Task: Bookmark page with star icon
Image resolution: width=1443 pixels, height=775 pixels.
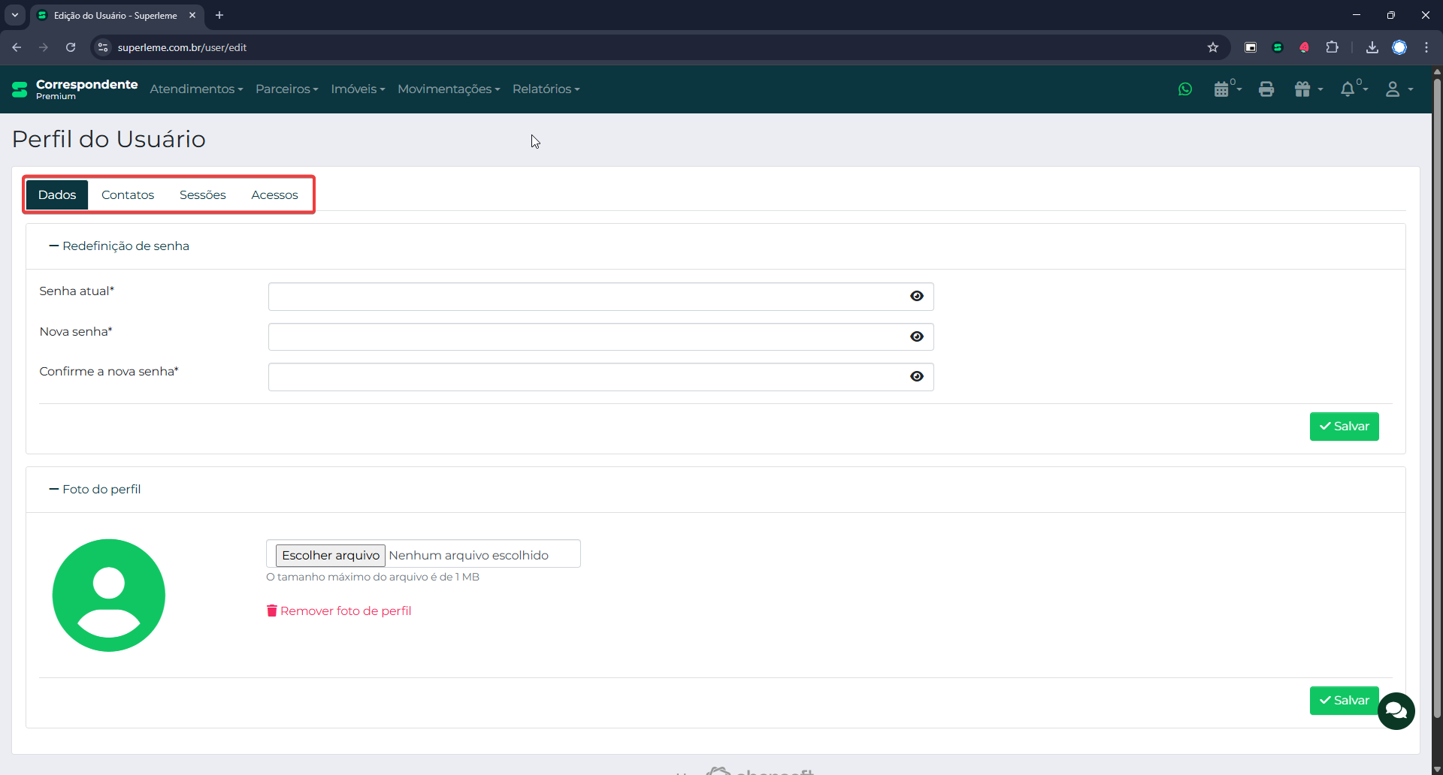Action: coord(1212,47)
